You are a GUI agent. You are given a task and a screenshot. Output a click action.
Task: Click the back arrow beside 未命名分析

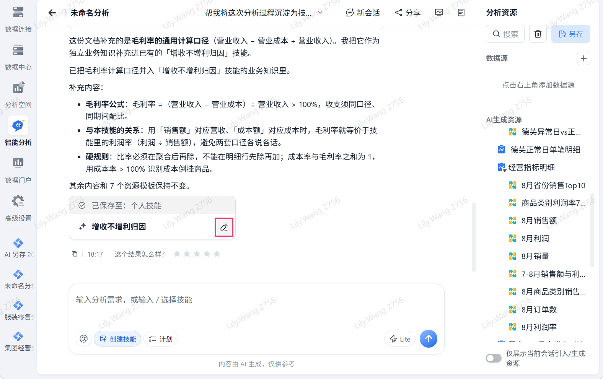click(x=52, y=13)
